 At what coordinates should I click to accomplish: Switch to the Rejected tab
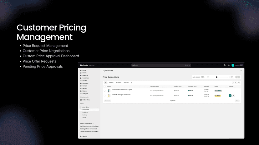coord(126,83)
